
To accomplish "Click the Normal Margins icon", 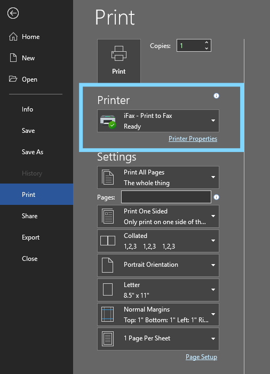I will click(108, 314).
